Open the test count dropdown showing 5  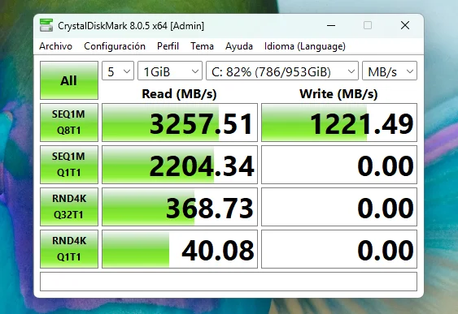click(118, 71)
